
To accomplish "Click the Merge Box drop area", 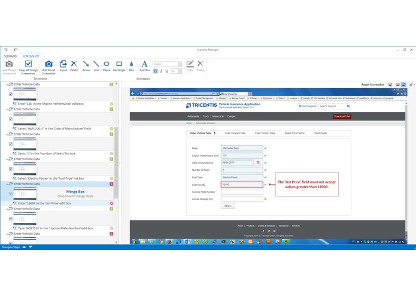I will (x=75, y=194).
